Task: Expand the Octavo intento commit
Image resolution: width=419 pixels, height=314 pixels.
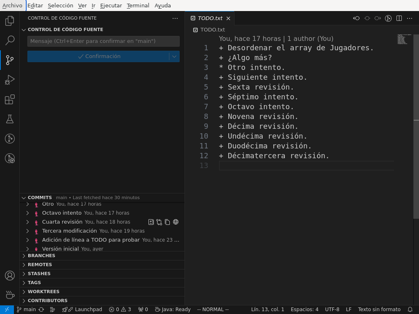Action: click(x=27, y=213)
